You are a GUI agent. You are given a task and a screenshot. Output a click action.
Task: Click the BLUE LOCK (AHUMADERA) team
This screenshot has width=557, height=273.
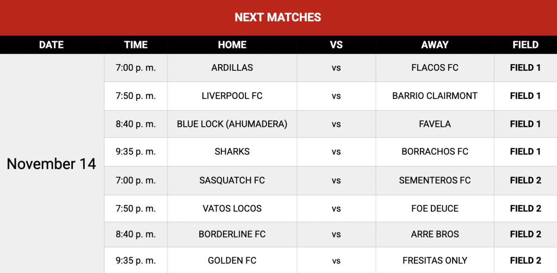coord(232,124)
